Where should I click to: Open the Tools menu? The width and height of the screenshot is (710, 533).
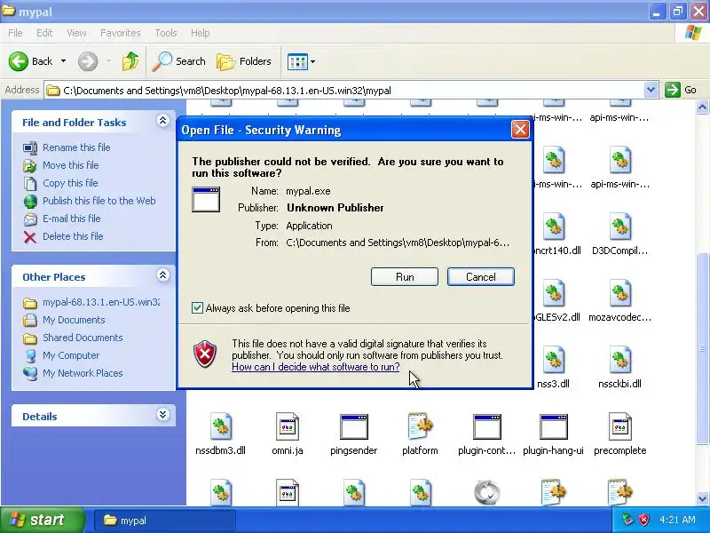point(166,33)
